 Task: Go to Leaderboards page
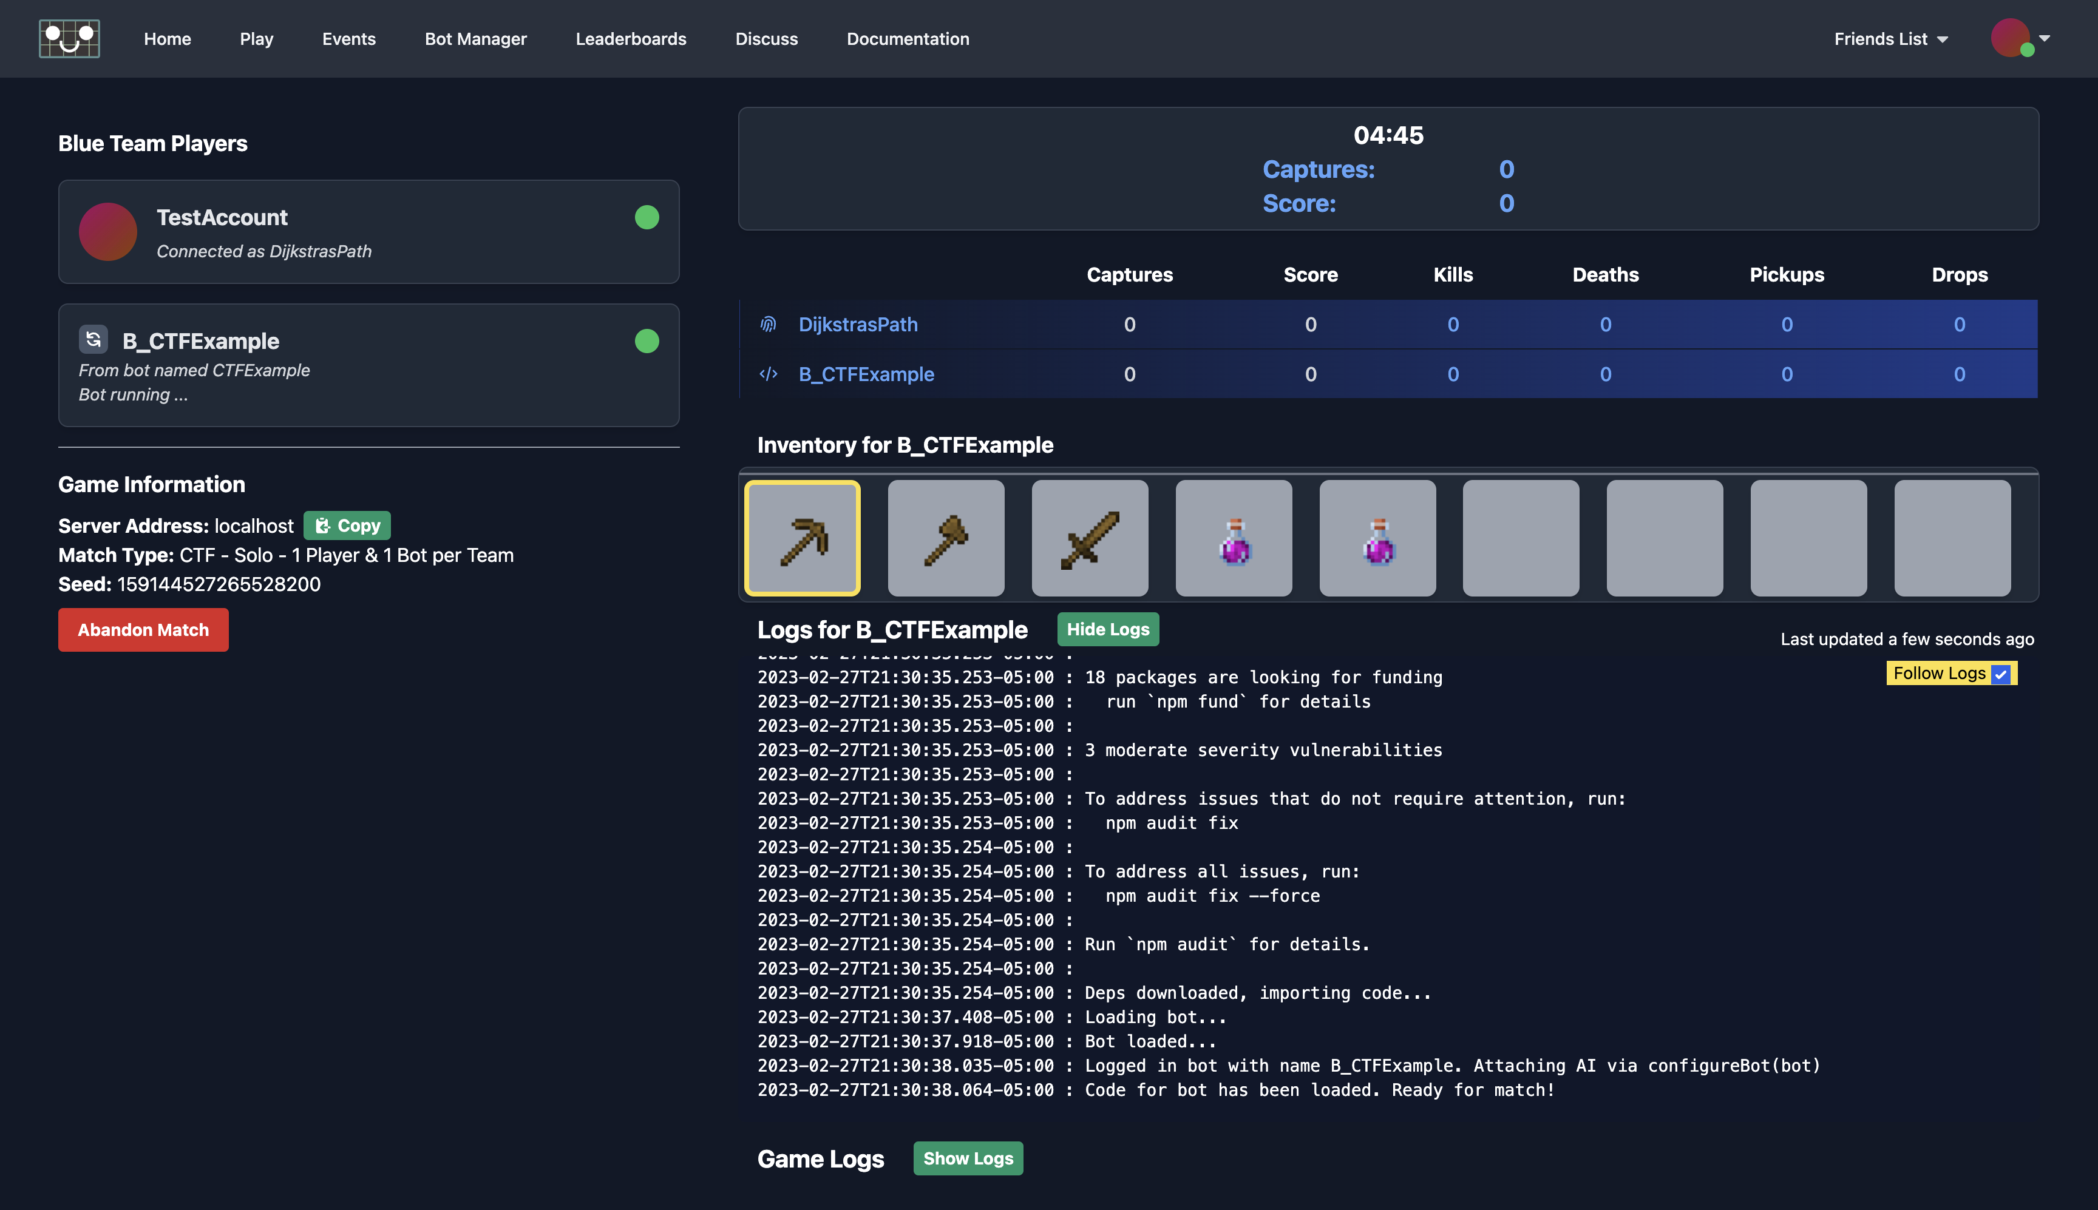pyautogui.click(x=631, y=39)
